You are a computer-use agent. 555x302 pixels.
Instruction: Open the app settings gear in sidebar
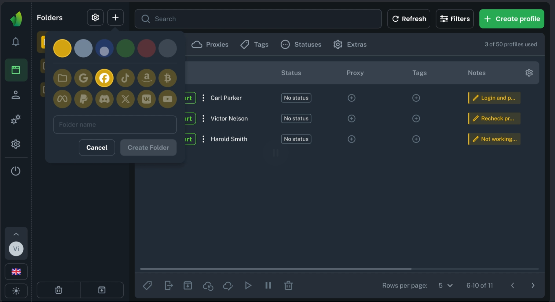pyautogui.click(x=16, y=144)
